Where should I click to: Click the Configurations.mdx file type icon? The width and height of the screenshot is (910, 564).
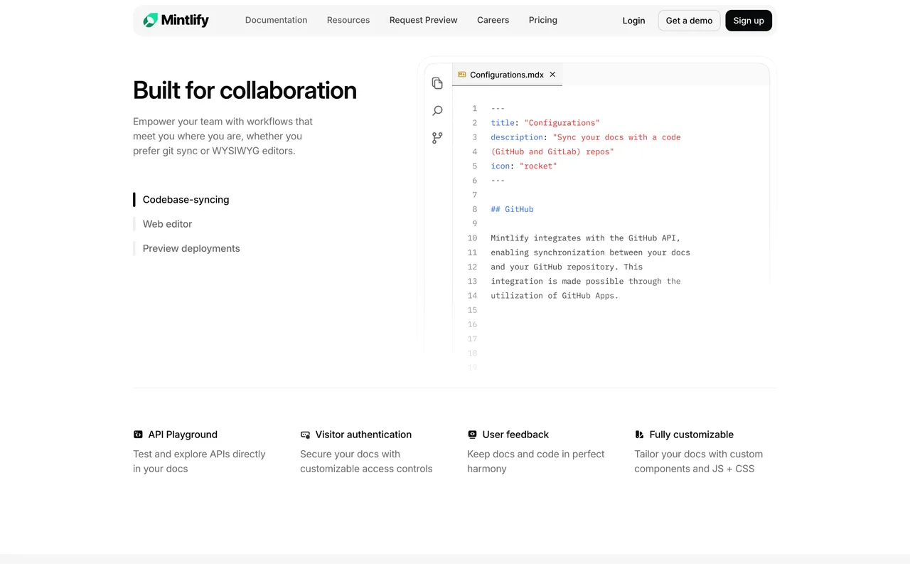(x=462, y=75)
